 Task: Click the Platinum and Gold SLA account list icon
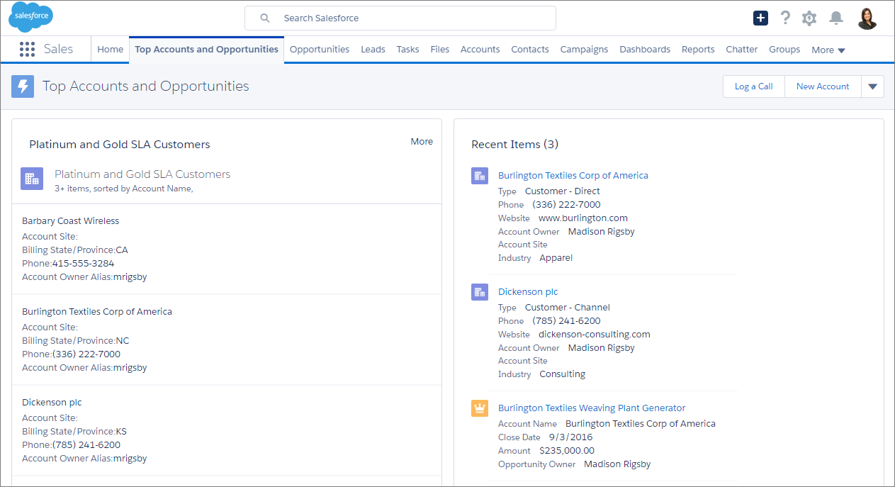(x=31, y=179)
